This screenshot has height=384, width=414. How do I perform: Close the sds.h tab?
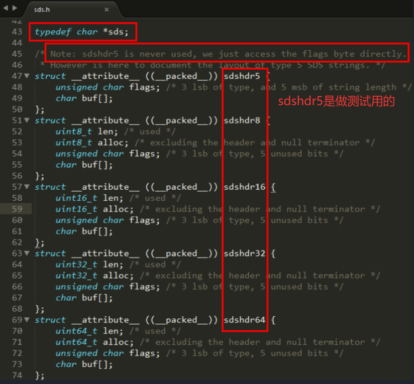coord(106,9)
